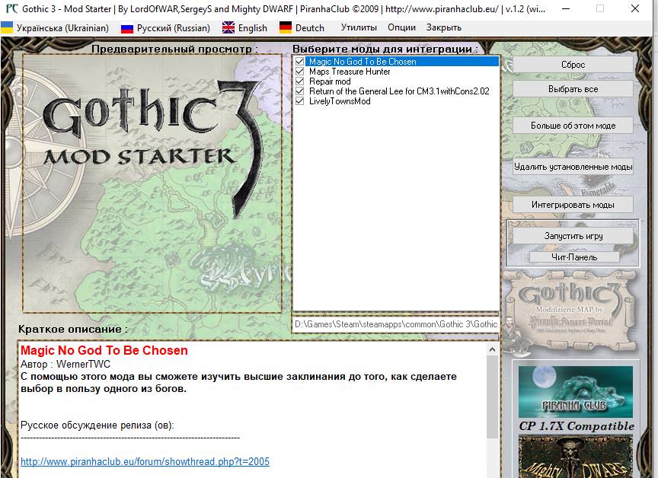The height and width of the screenshot is (478, 658).
Task: Click the Выбрать все button
Action: (573, 89)
